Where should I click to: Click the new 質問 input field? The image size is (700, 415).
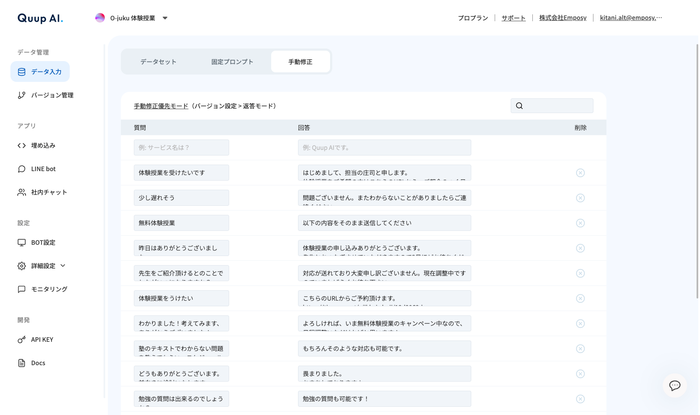pyautogui.click(x=181, y=148)
